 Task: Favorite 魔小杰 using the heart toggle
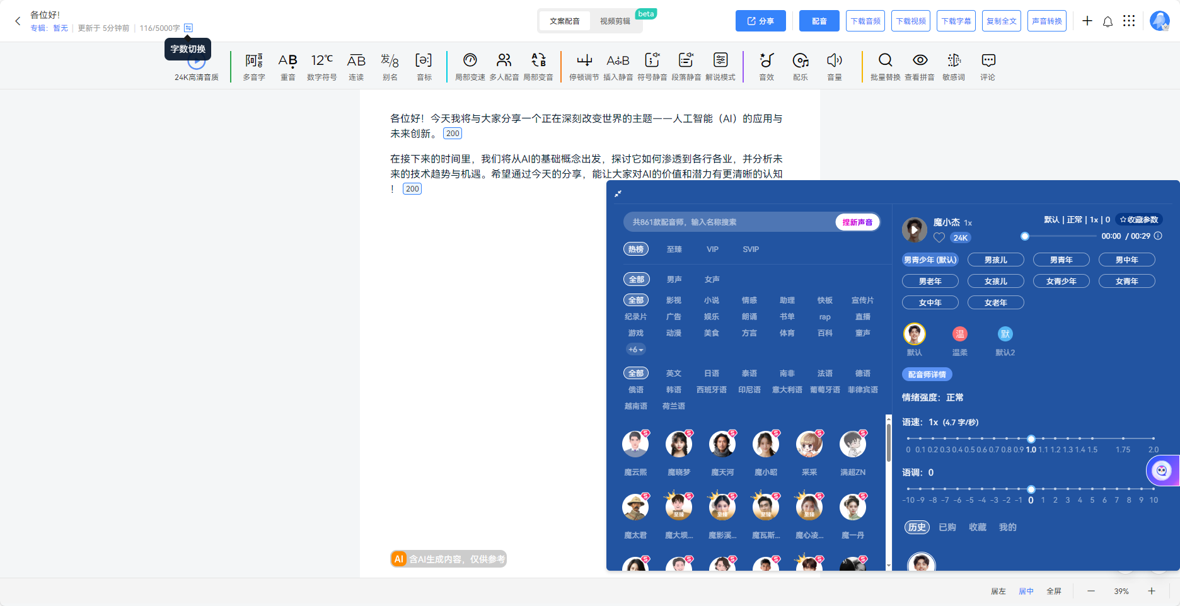pyautogui.click(x=939, y=237)
